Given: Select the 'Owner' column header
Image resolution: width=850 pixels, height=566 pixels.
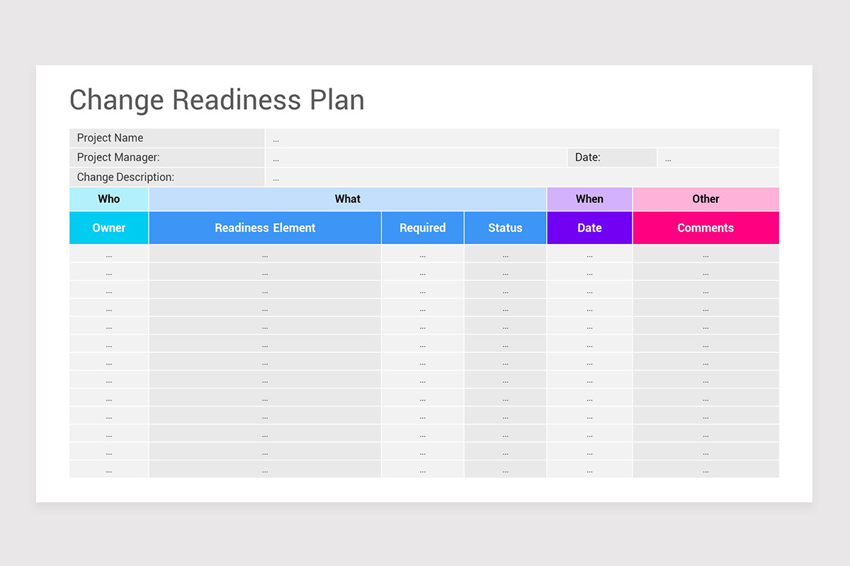Looking at the screenshot, I should (109, 228).
